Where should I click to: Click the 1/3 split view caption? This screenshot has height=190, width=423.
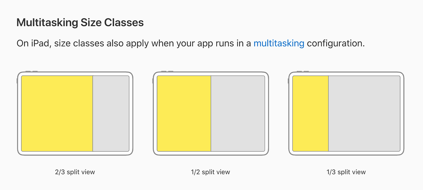[x=346, y=172]
